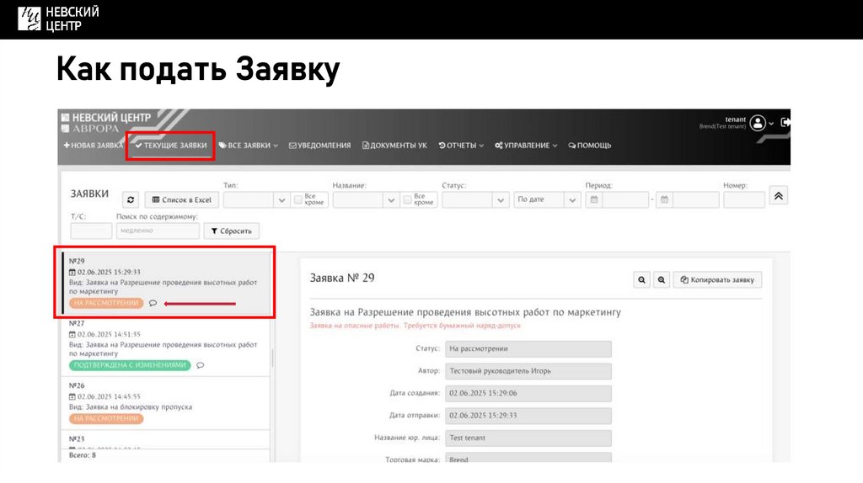
Task: Open the Уведомления section
Action: (319, 146)
